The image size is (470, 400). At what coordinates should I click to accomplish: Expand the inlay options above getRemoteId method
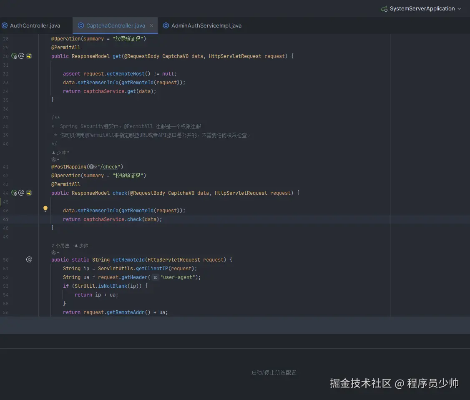(55, 252)
